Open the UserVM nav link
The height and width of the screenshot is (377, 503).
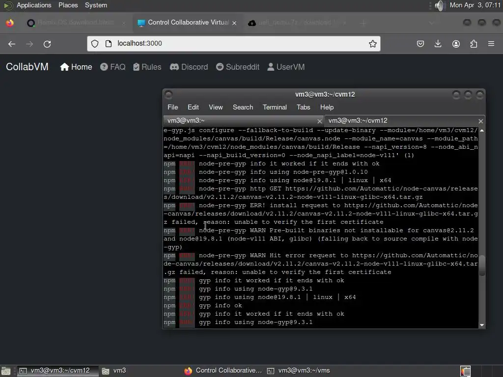click(286, 67)
